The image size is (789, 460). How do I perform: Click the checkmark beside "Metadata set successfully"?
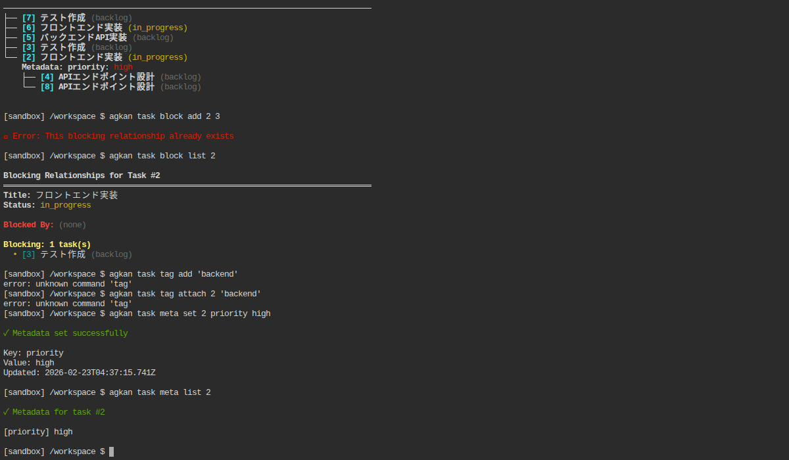(6, 333)
